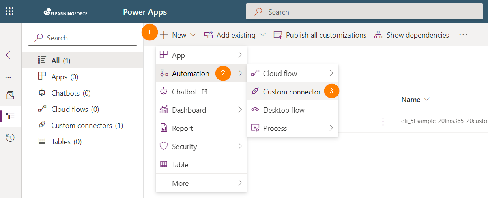Click the Process menu item icon
Screen dimensions: 488x198
(255, 128)
